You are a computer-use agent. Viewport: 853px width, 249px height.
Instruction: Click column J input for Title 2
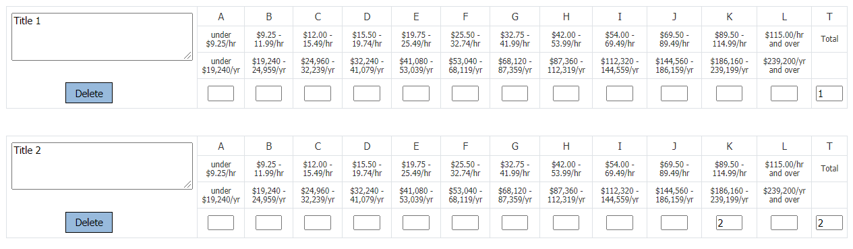point(674,223)
